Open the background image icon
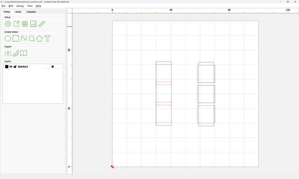299x179 pixels. pos(33,24)
